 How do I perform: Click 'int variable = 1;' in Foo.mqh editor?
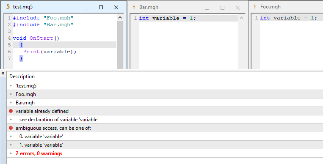288,18
